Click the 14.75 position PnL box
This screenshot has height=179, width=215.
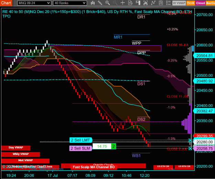pyautogui.click(x=102, y=146)
